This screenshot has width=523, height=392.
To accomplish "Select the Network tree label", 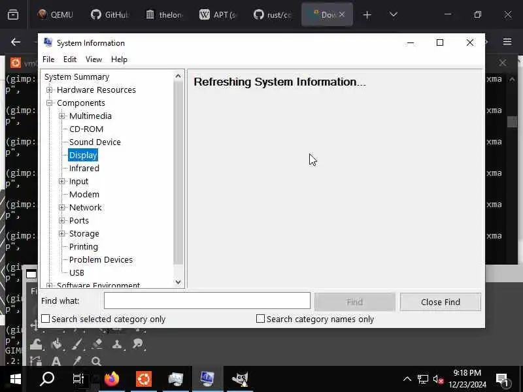I will [86, 207].
